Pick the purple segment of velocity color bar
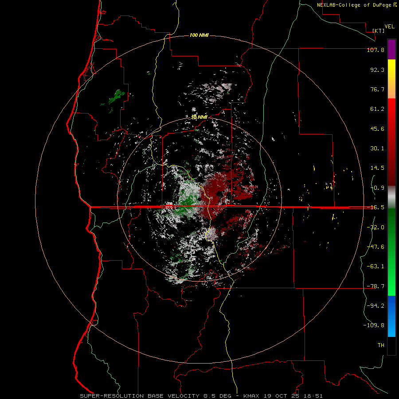This screenshot has height=399, width=399. [391, 49]
